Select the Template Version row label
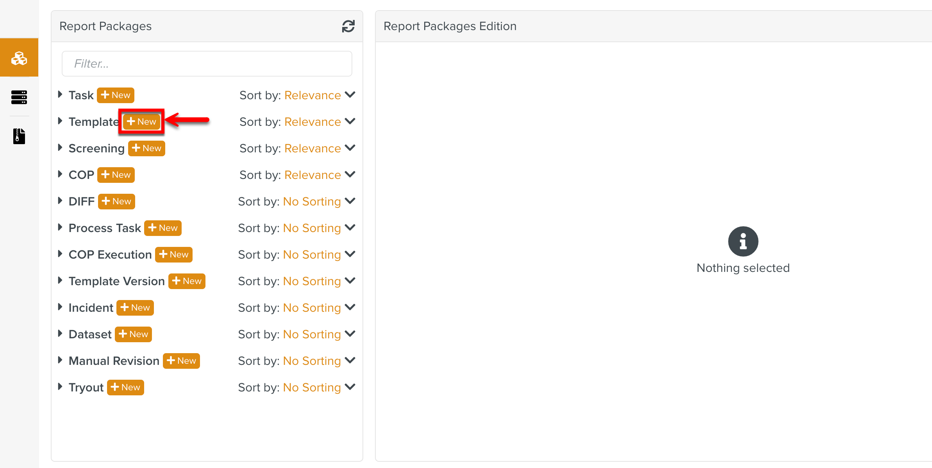The width and height of the screenshot is (932, 468). tap(117, 281)
